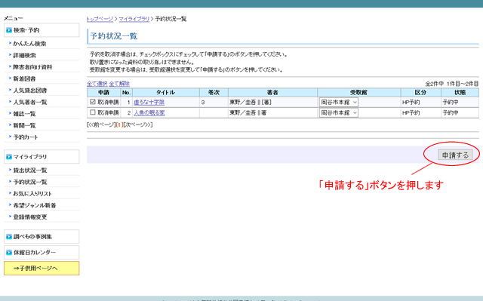The height and width of the screenshot is (301, 483).
Task: Open the 人魚の眠る家 title link
Action: pyautogui.click(x=149, y=113)
